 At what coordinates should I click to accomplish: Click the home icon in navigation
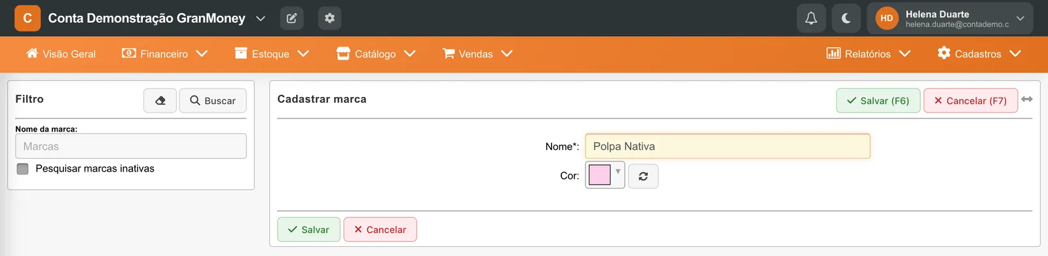click(32, 53)
